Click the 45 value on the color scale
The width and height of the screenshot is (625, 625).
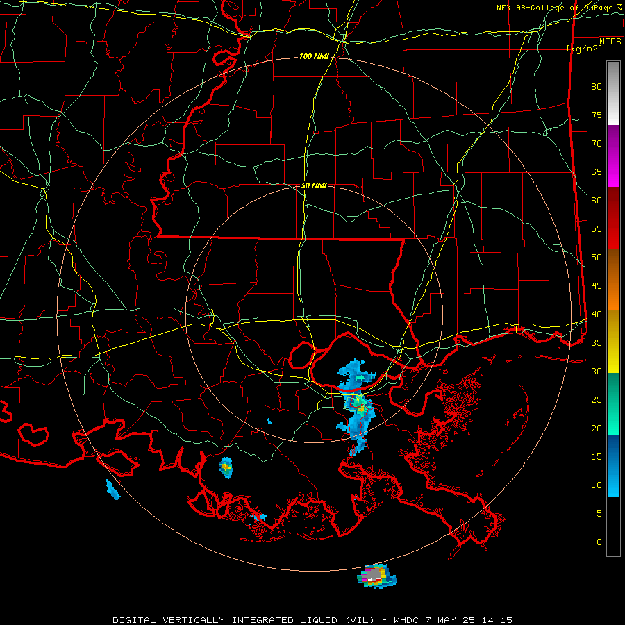coord(597,286)
